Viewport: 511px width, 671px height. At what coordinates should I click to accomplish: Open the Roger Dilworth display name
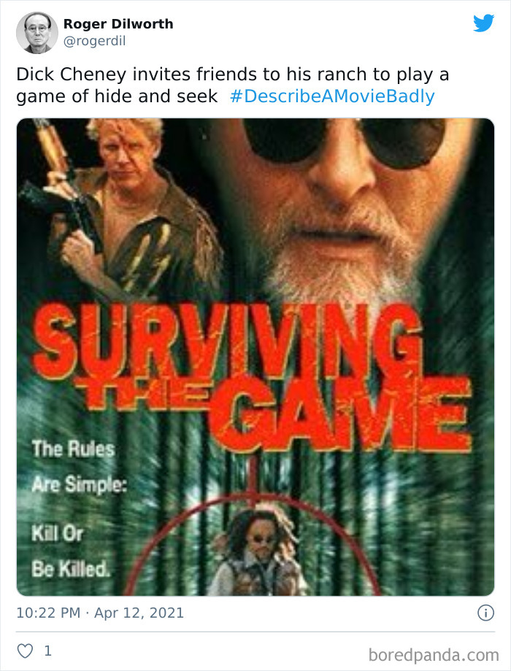pos(118,24)
